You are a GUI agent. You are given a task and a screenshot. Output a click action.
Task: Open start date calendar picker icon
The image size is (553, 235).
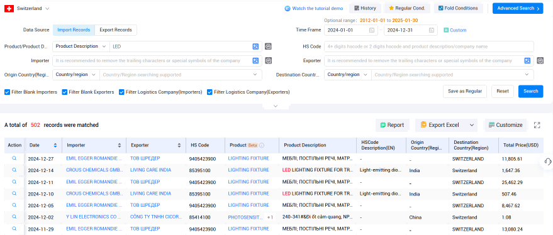(x=371, y=30)
